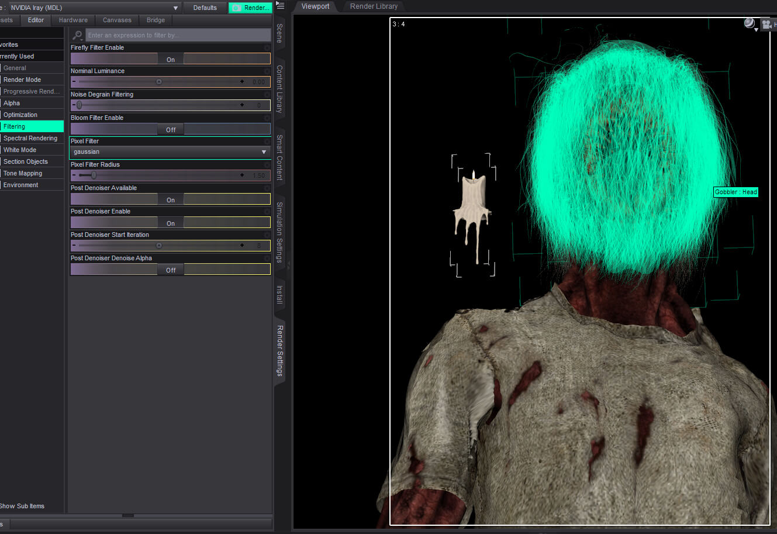Image resolution: width=777 pixels, height=534 pixels.
Task: Select the Editor tab
Action: coord(36,20)
